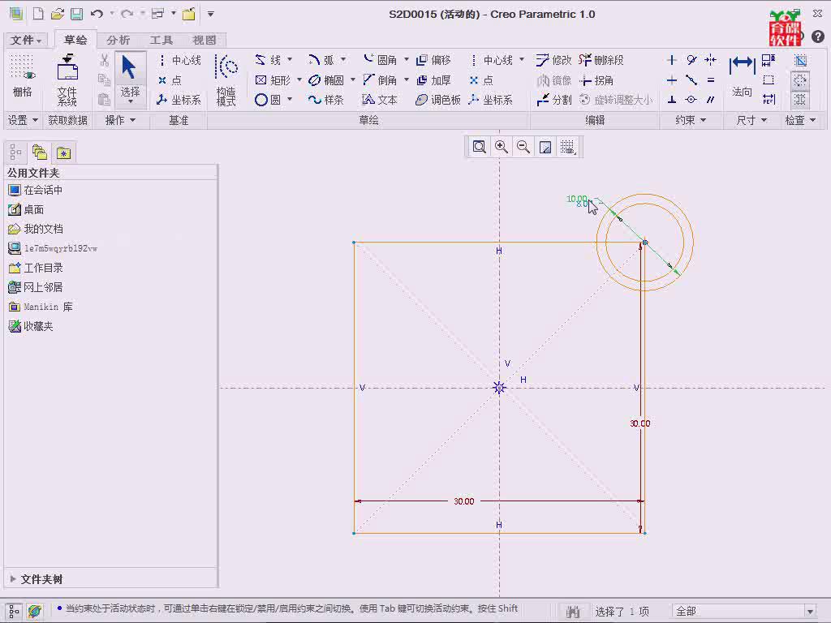Choose the 加厚 thicken tool
Screen dimensions: 831x623
[433, 80]
